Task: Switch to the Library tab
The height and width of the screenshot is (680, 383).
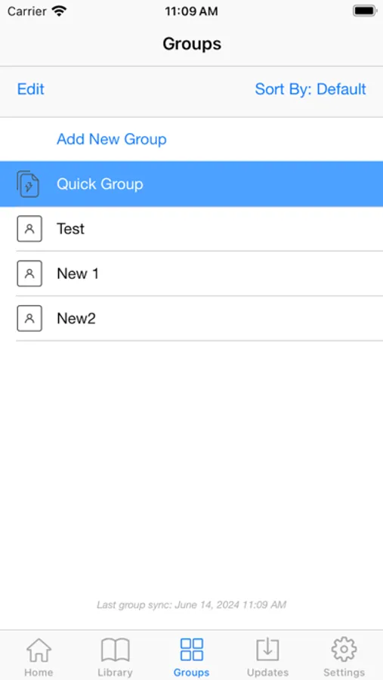Action: pos(115,657)
